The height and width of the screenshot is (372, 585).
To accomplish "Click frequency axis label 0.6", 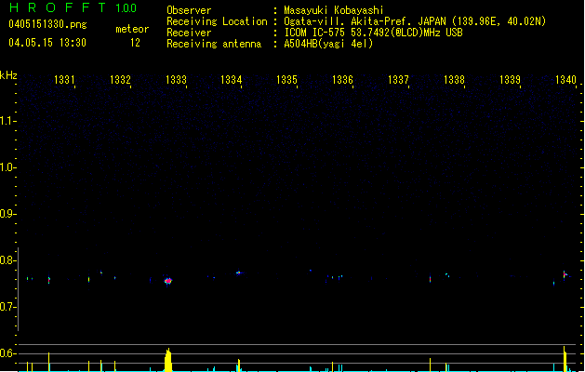I will (x=7, y=353).
